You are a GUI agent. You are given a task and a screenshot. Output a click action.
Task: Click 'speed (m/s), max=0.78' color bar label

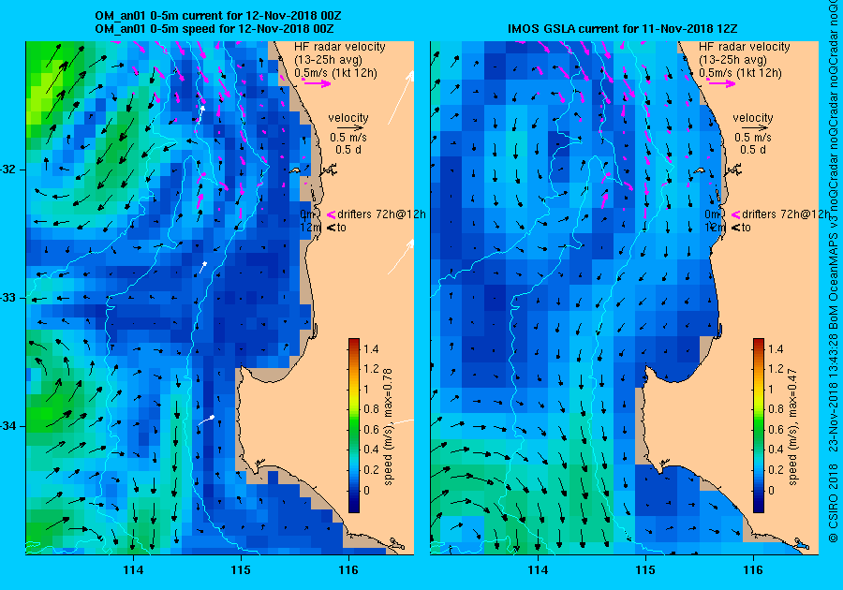388,427
